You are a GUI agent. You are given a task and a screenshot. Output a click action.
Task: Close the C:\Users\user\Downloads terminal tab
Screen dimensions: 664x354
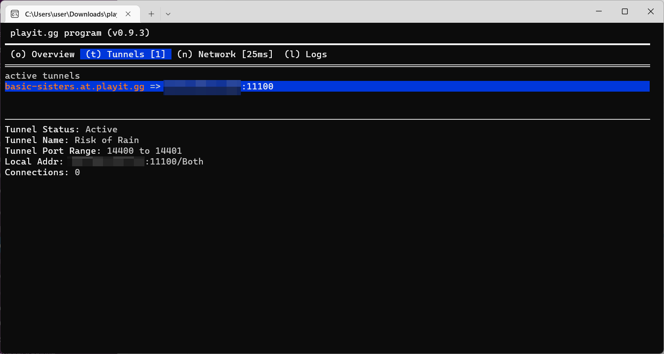point(128,14)
